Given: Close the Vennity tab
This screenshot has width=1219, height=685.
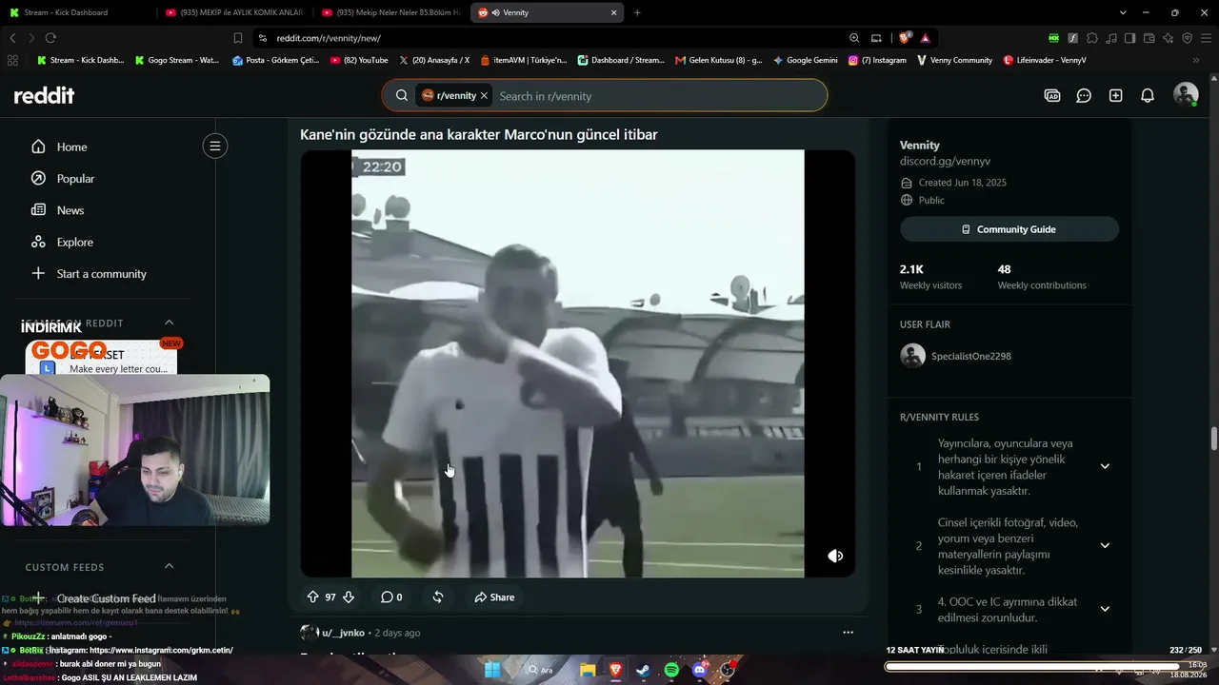Looking at the screenshot, I should (x=614, y=12).
